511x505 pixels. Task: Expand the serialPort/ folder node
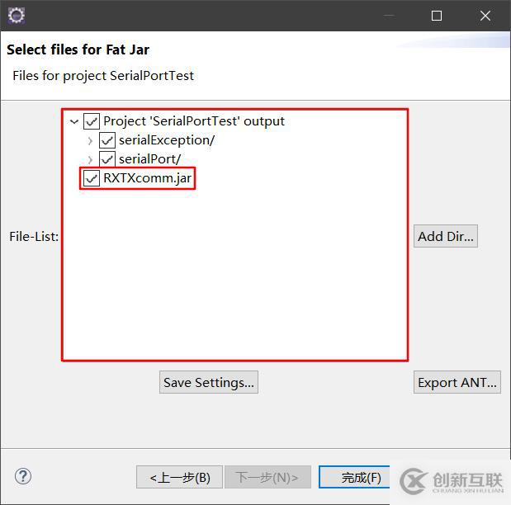point(90,159)
